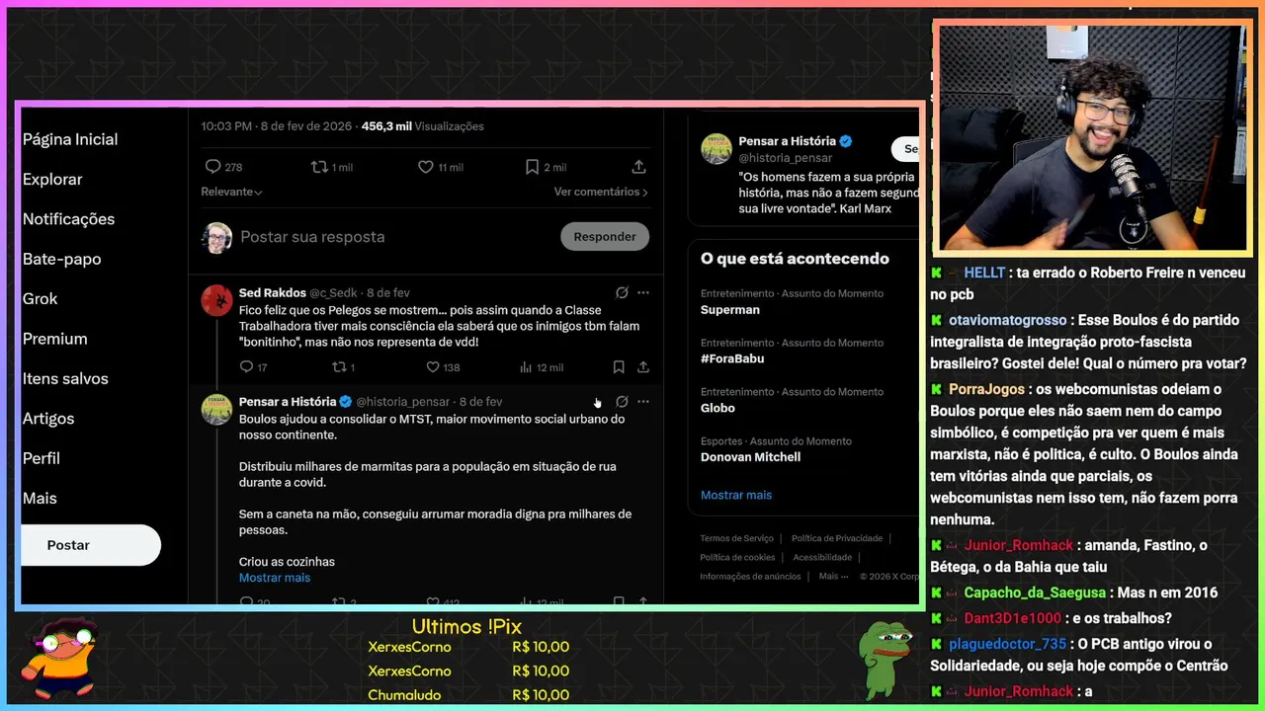Open Informações de anúncios footer link

(750, 576)
